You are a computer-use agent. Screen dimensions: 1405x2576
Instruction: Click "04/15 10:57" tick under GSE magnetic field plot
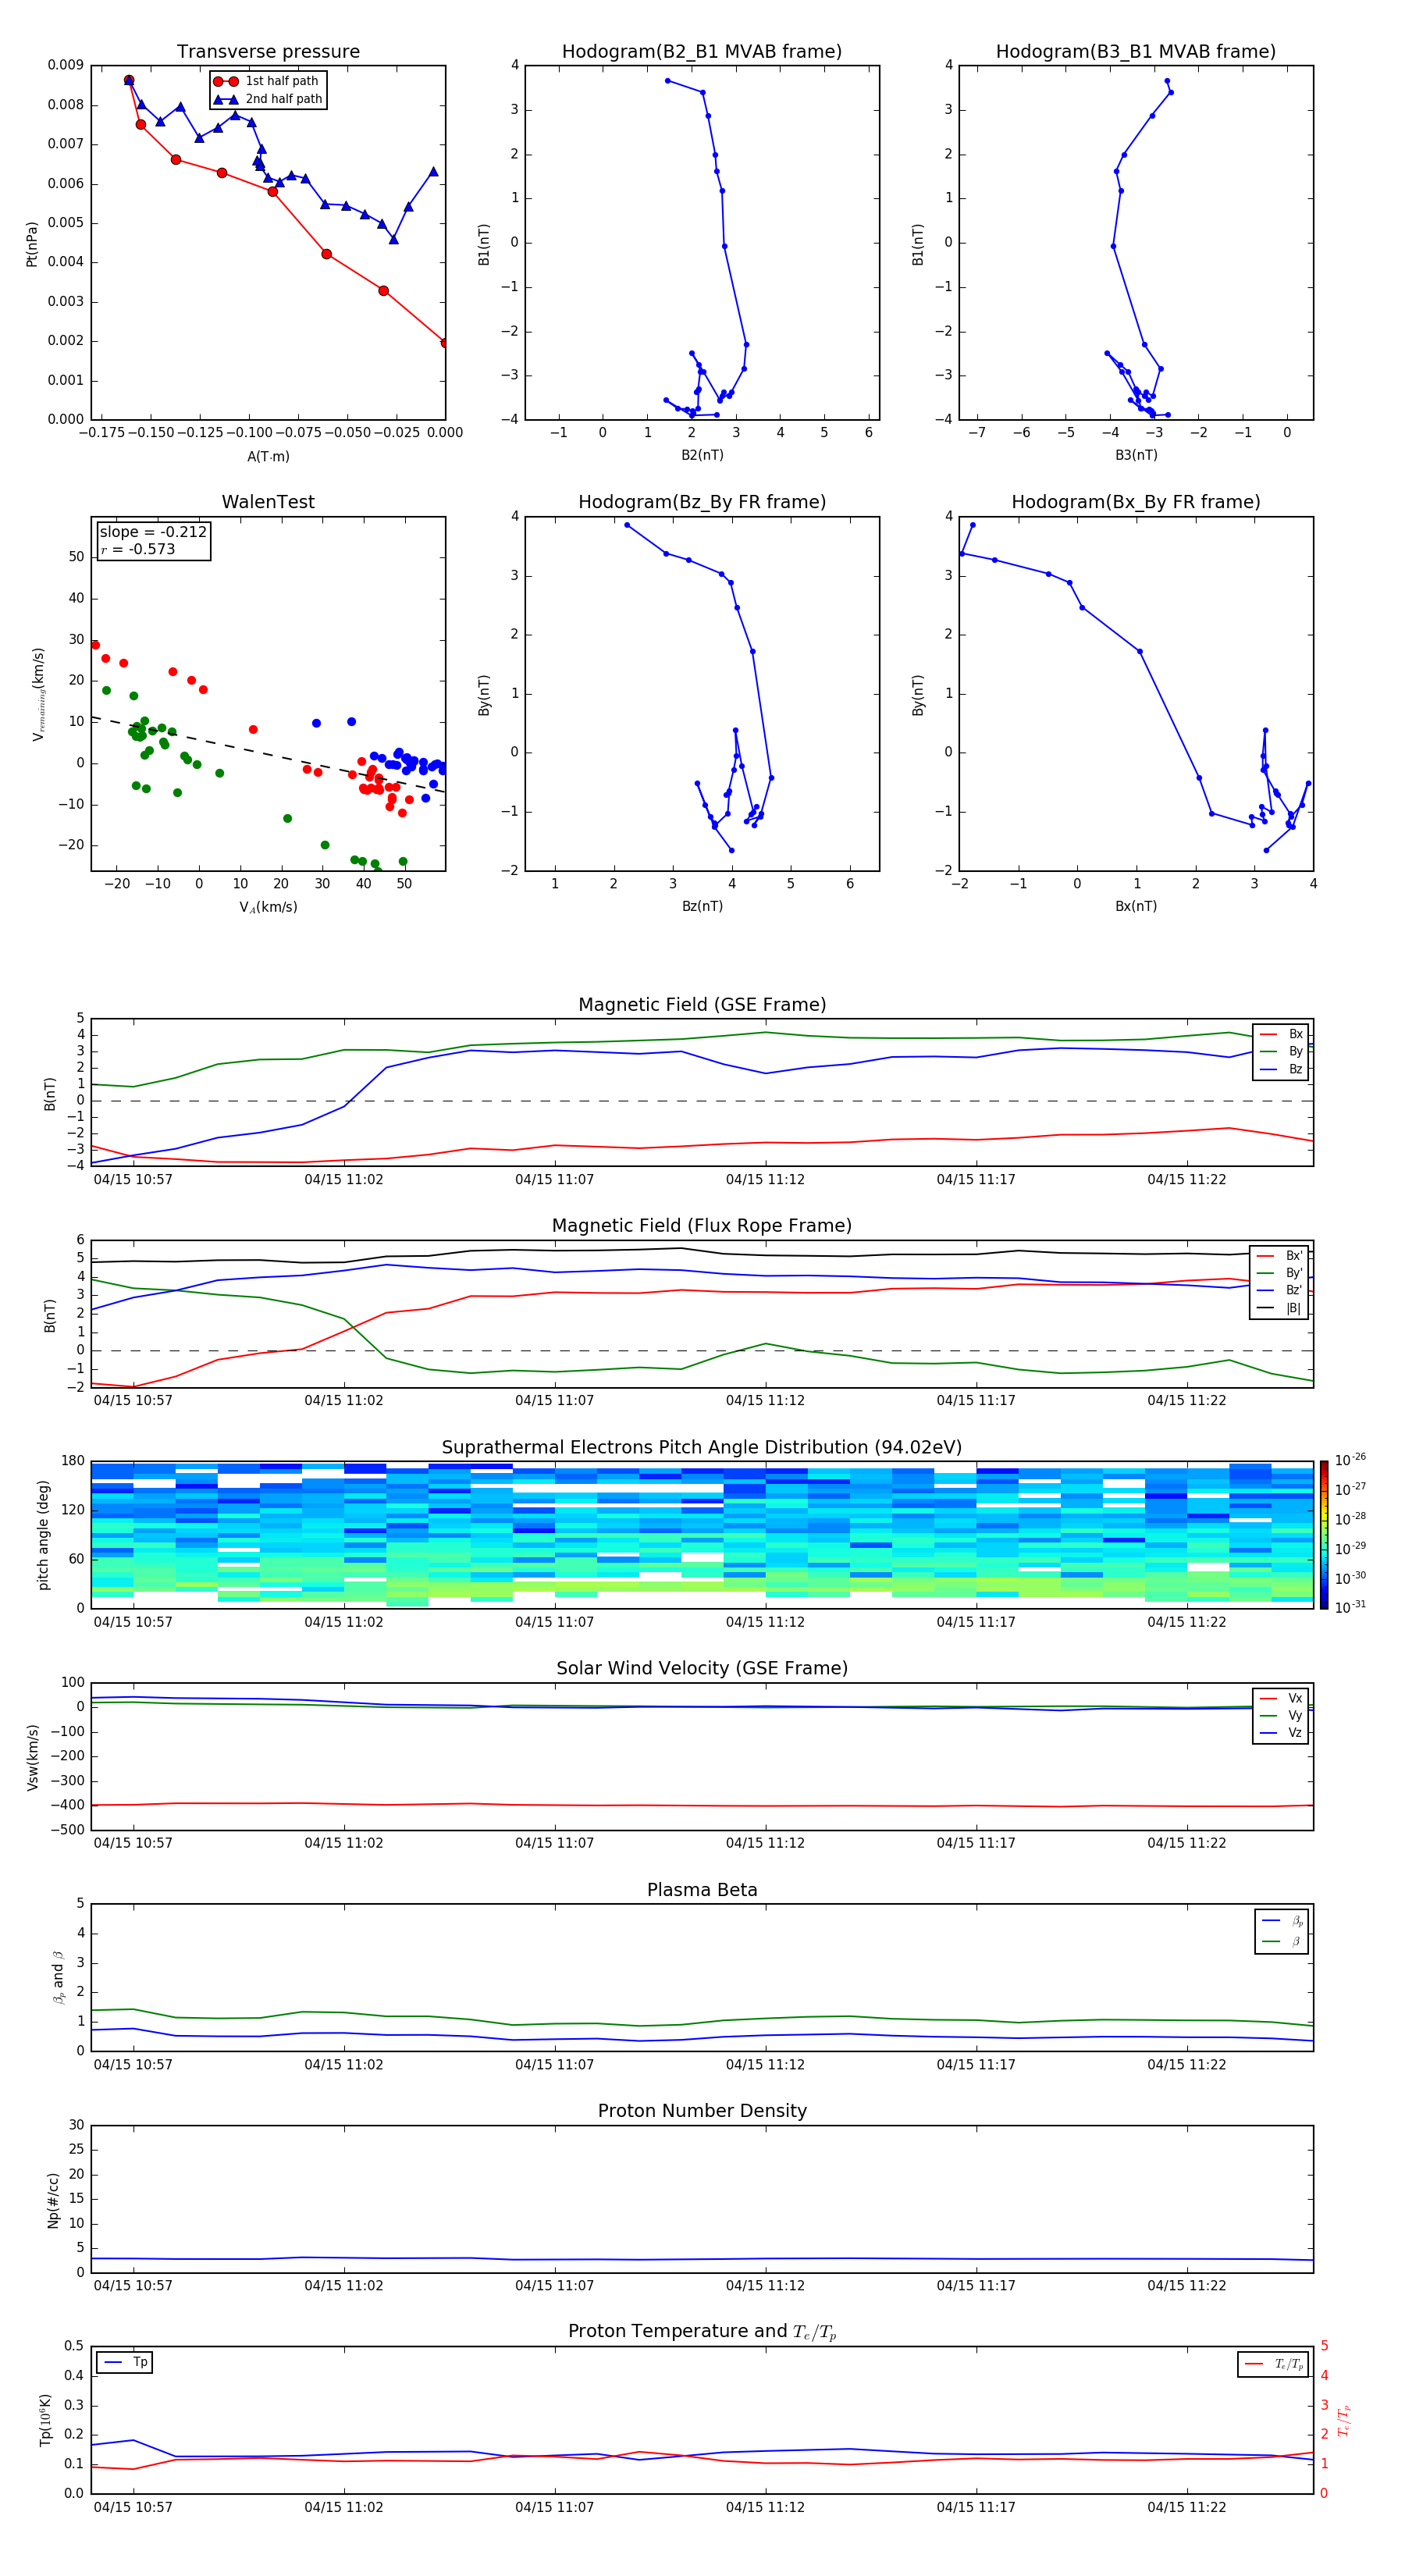click(133, 1179)
